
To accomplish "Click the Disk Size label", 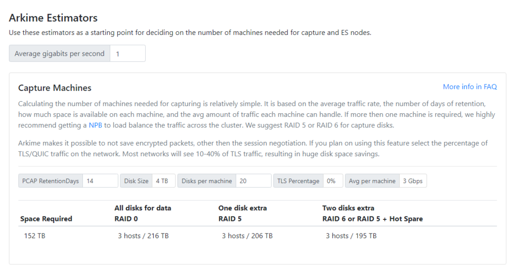I will (x=136, y=181).
